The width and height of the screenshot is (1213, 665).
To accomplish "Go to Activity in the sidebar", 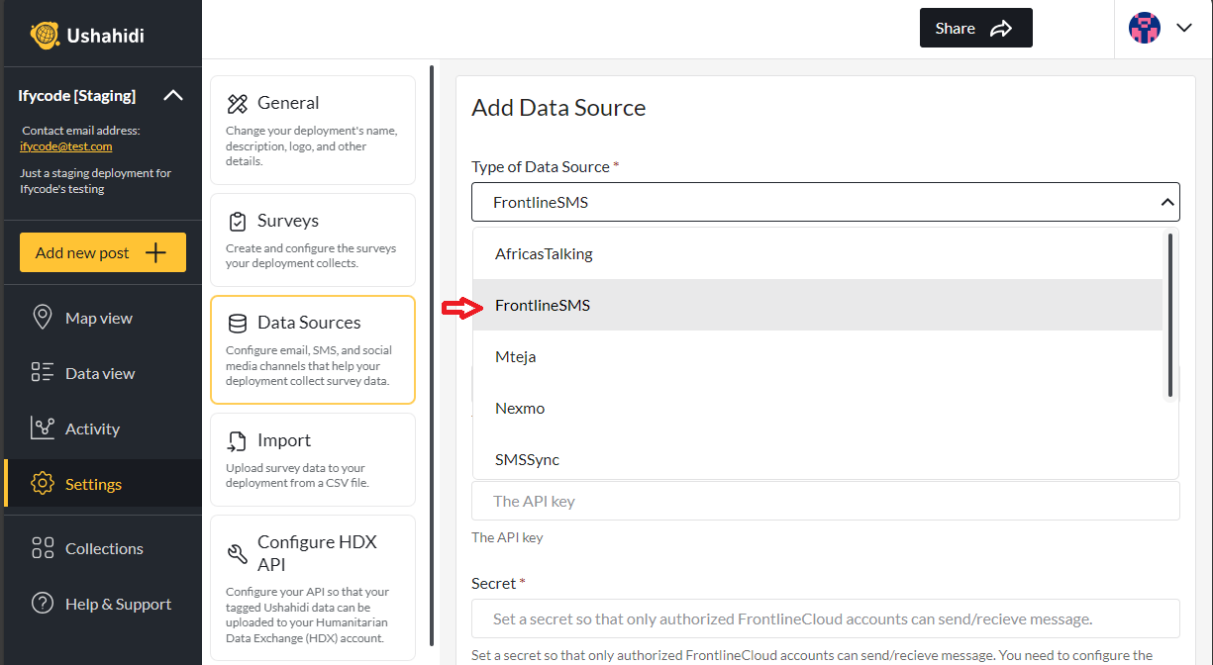I will pyautogui.click(x=92, y=428).
